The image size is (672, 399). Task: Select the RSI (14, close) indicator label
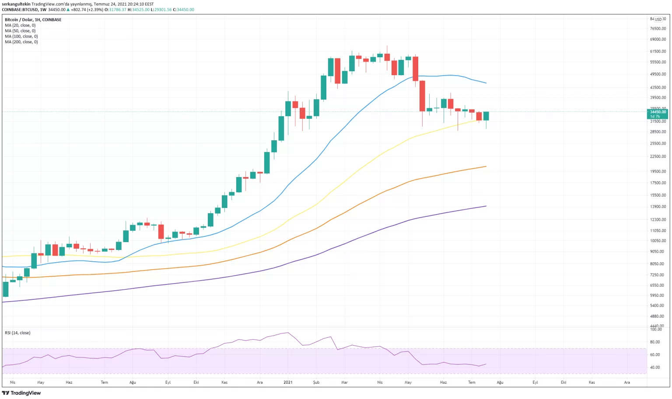[17, 333]
